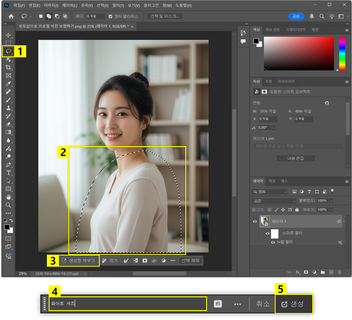The image size is (352, 320).
Task: Select the Move tool
Action: [8, 35]
